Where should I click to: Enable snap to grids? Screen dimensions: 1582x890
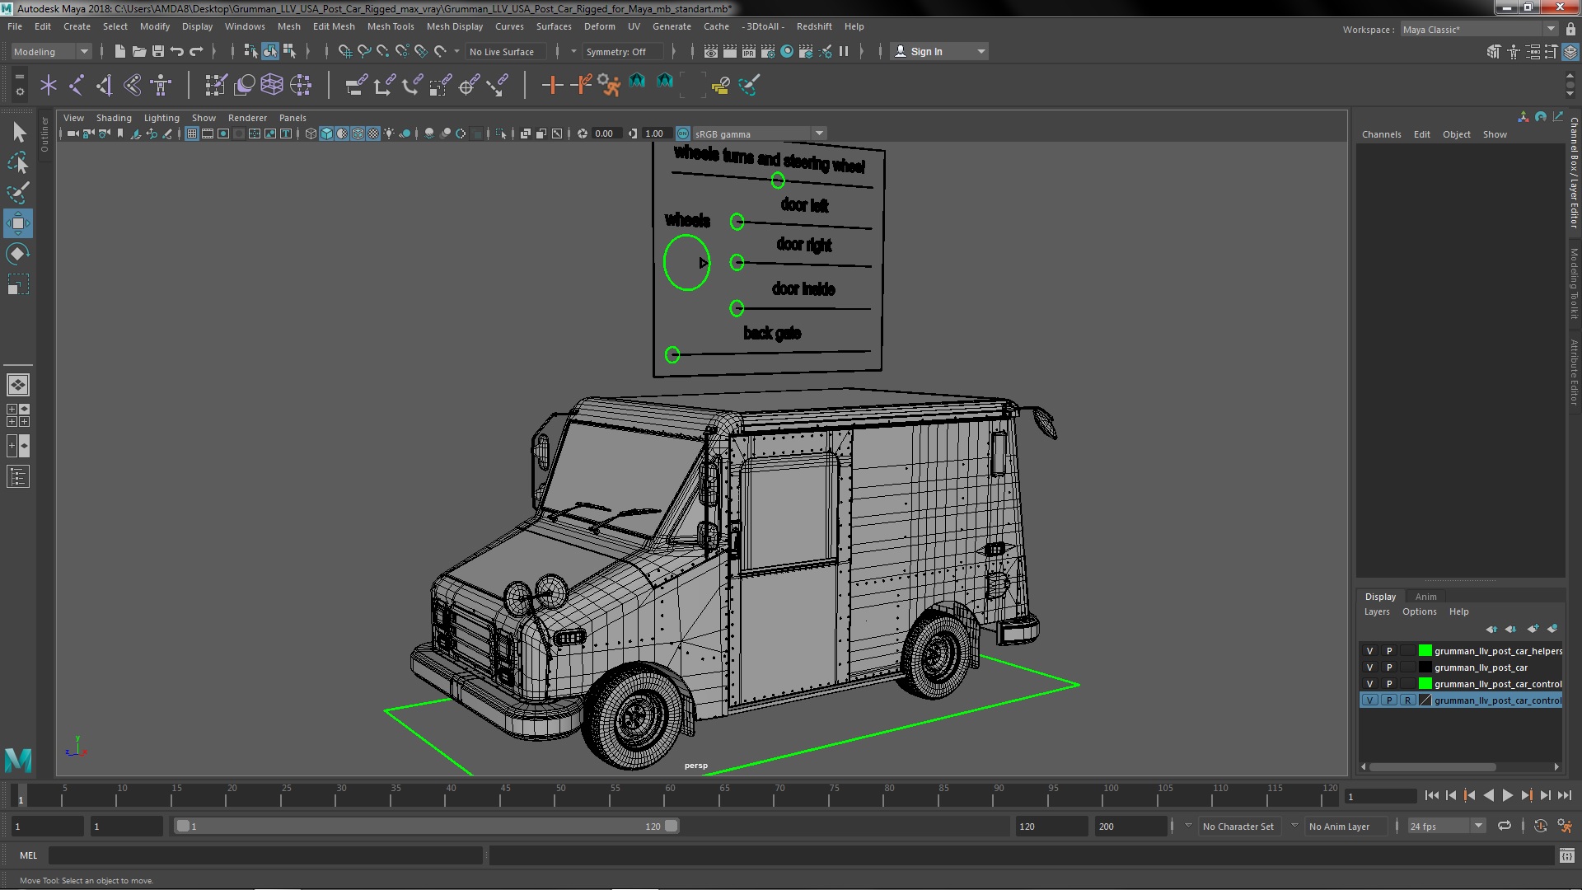click(x=344, y=51)
